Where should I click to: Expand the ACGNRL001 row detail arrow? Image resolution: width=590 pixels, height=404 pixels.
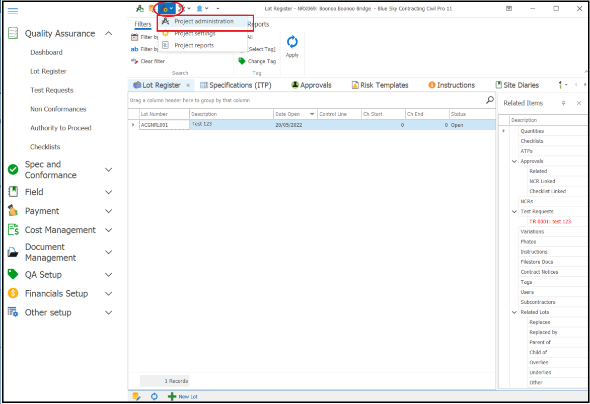pos(133,124)
